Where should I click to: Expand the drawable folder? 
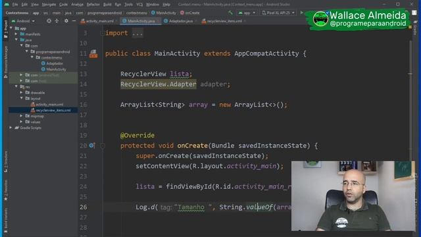(x=22, y=92)
